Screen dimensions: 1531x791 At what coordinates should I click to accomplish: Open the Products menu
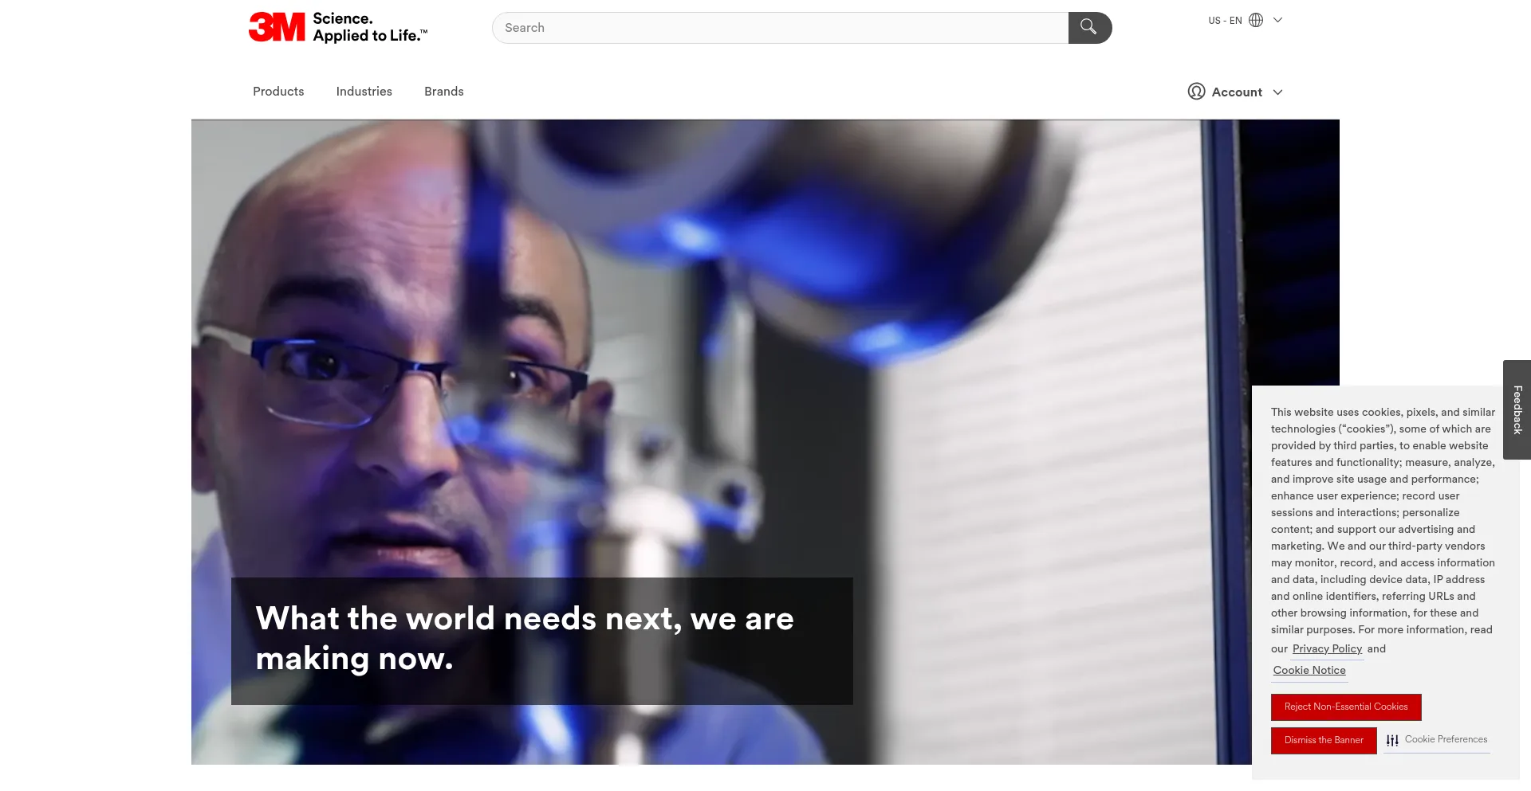pyautogui.click(x=278, y=92)
